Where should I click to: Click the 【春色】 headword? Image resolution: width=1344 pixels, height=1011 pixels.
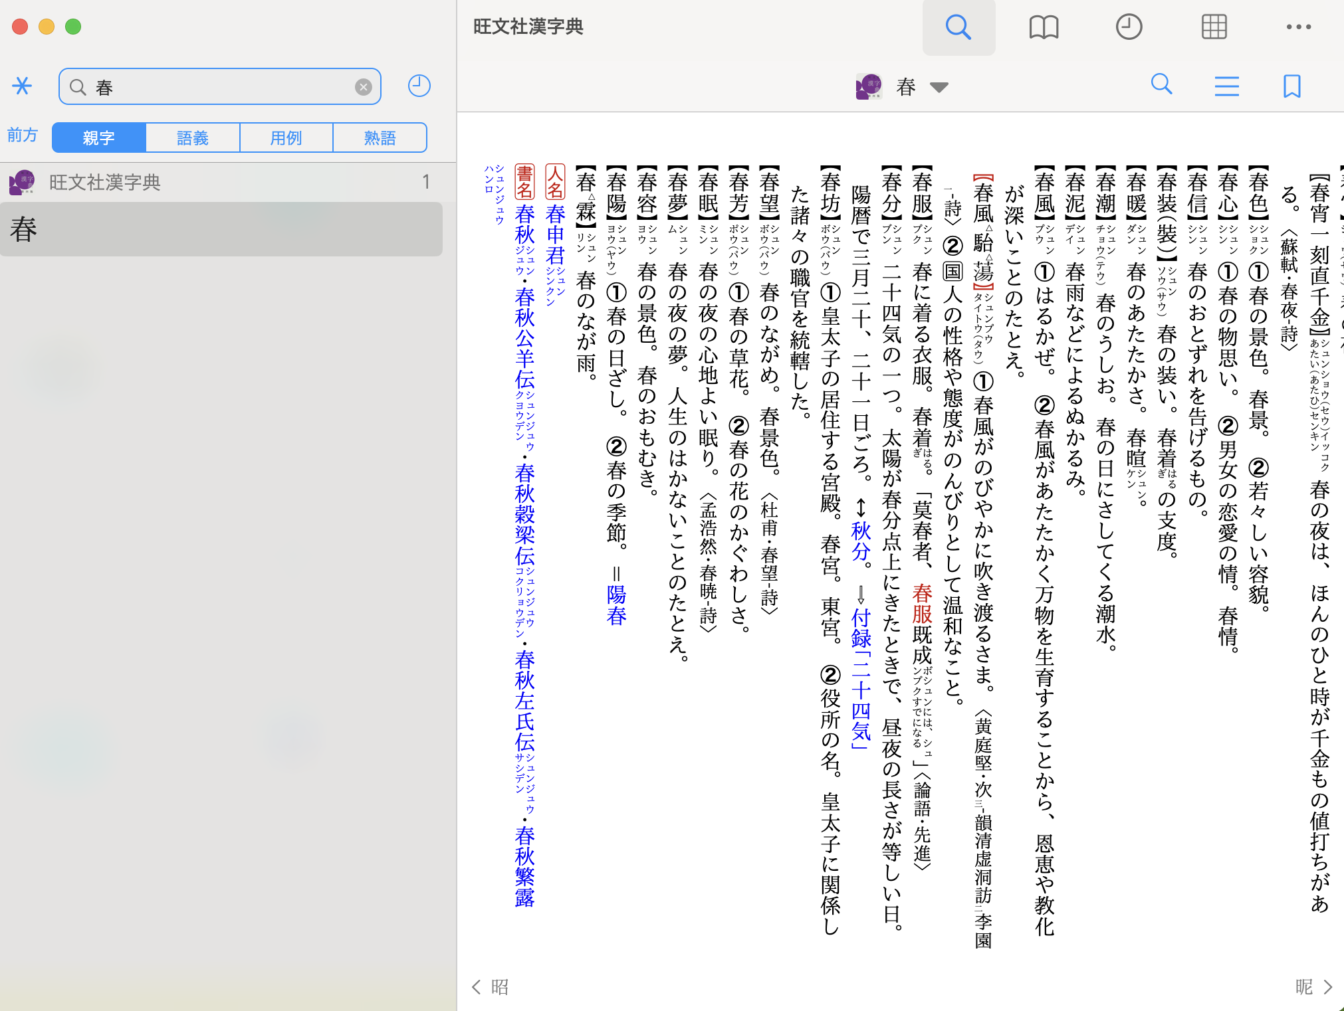[x=1258, y=193]
